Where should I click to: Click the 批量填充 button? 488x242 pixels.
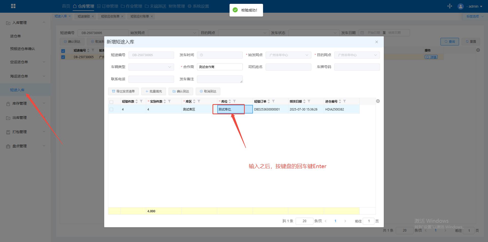pyautogui.click(x=154, y=91)
